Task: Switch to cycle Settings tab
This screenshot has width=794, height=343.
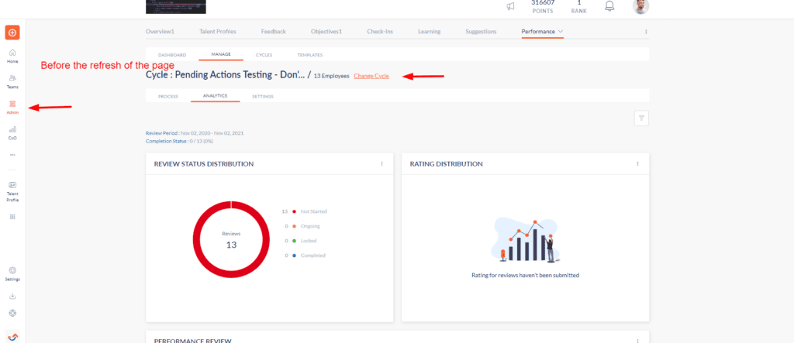Action: click(263, 96)
